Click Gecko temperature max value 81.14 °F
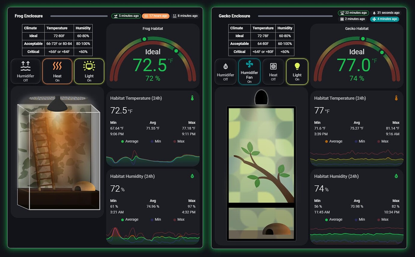The height and width of the screenshot is (257, 415). [x=392, y=128]
